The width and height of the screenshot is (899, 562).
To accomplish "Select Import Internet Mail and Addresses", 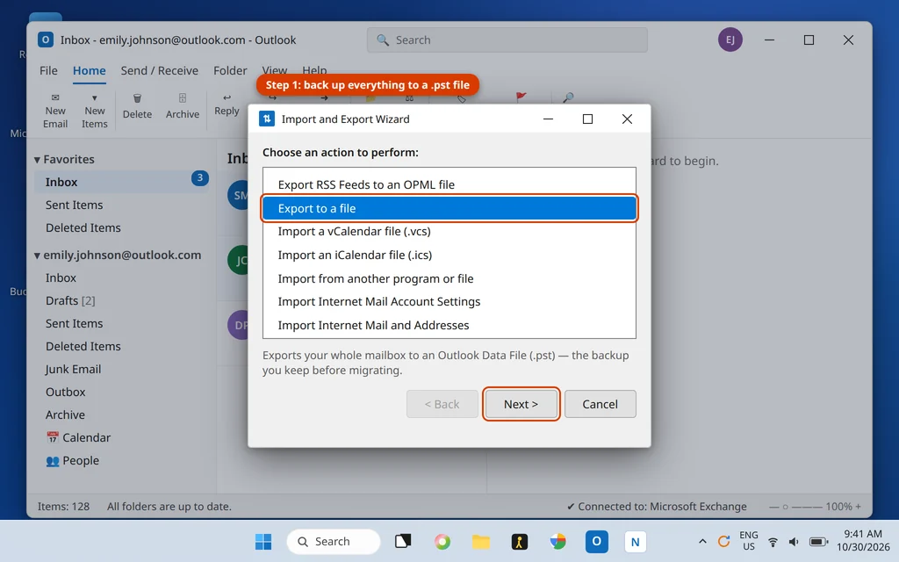I will [449, 325].
